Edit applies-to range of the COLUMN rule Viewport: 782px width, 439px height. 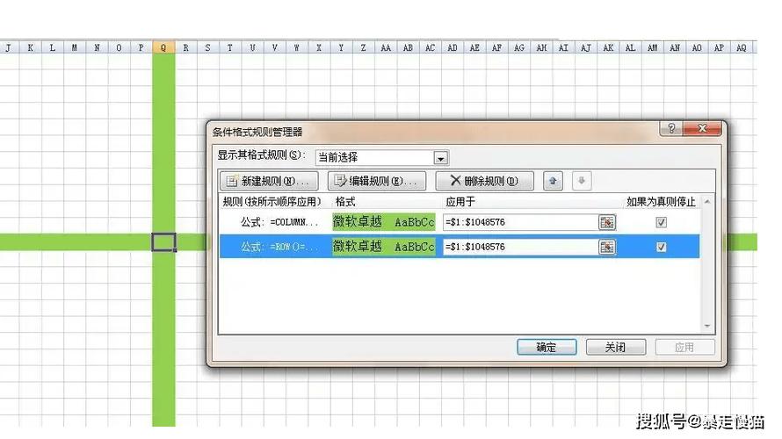(x=520, y=222)
